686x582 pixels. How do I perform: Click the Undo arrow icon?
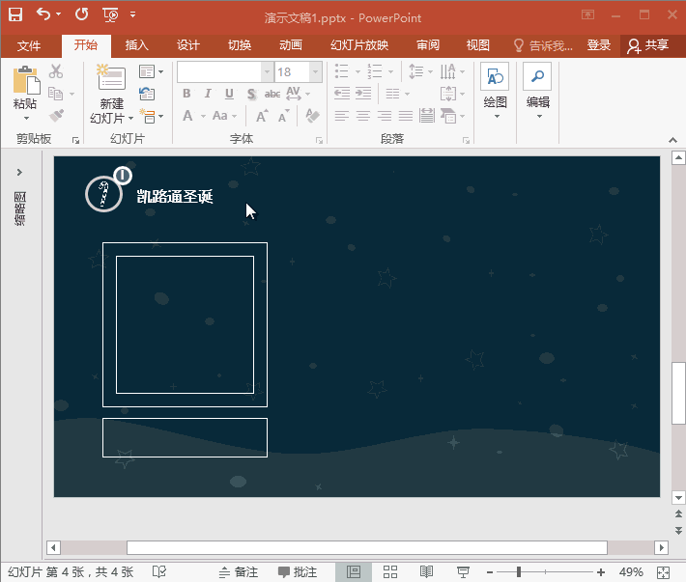[x=43, y=14]
